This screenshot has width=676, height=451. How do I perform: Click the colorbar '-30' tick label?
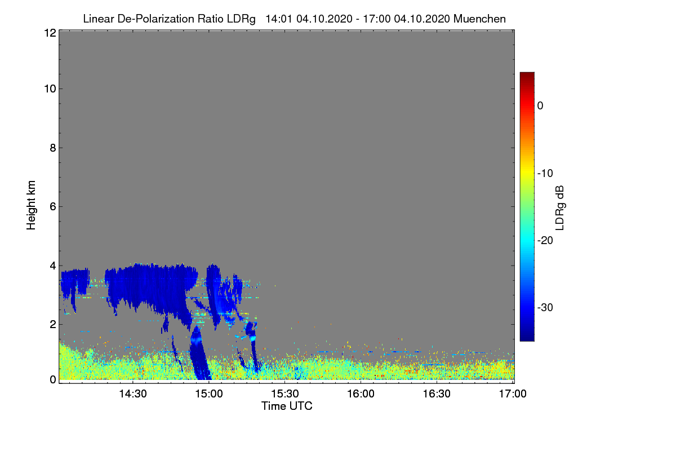click(x=545, y=308)
